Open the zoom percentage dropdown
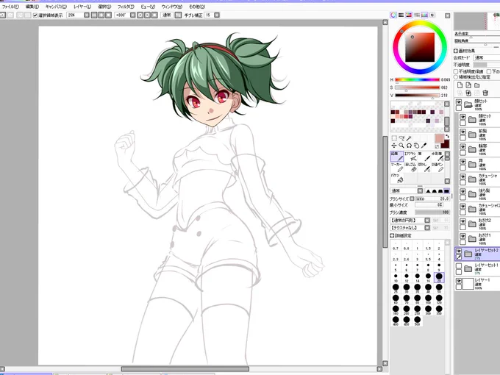 (x=87, y=15)
